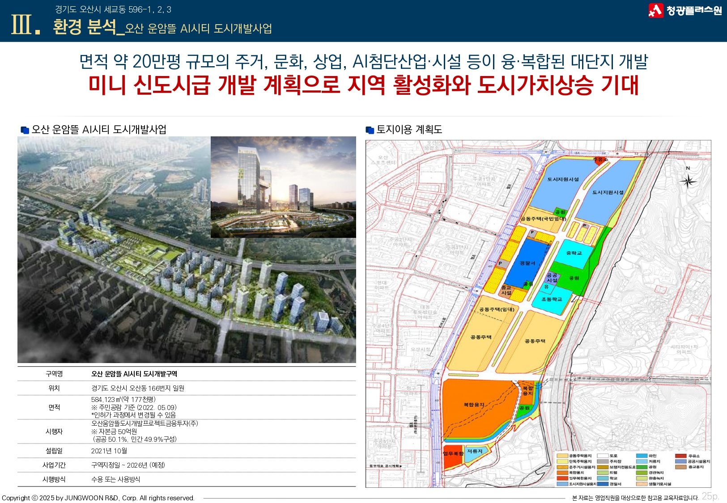The height and width of the screenshot is (503, 727).
Task: Click the method value 수용 또는 사용방식
Action: pyautogui.click(x=116, y=479)
